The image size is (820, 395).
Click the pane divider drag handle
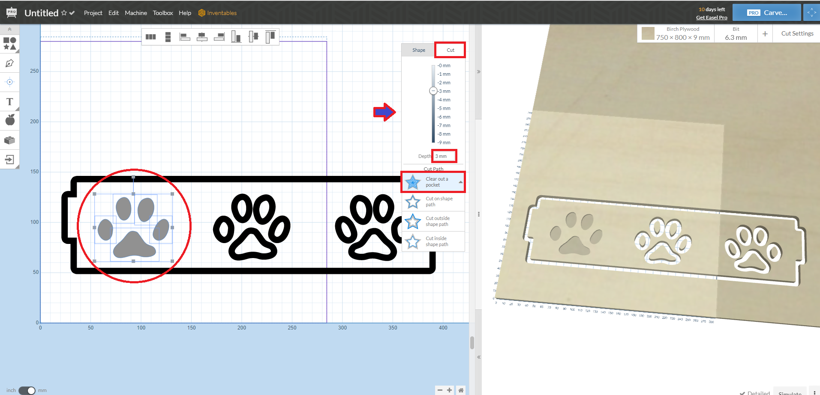(x=479, y=214)
